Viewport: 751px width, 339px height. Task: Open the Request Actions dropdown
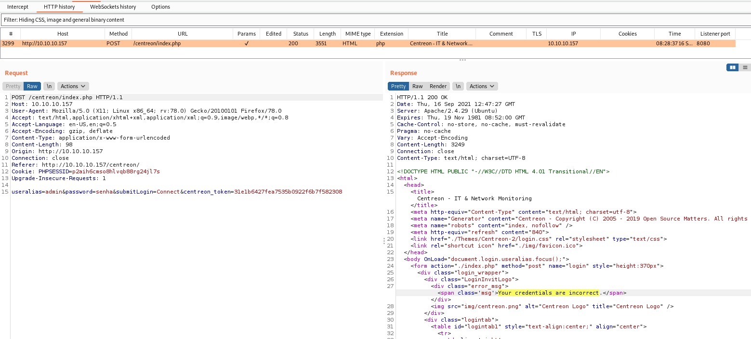click(x=73, y=86)
